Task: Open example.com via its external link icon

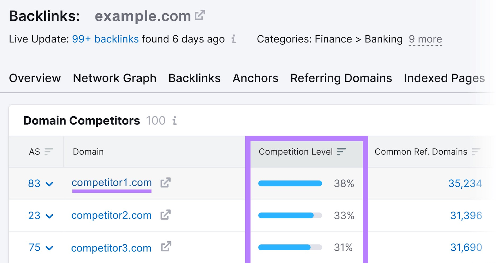Action: click(x=200, y=15)
